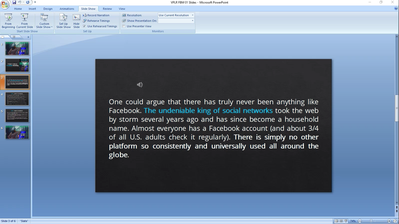Switch to Normal view in status bar

[x=337, y=221]
